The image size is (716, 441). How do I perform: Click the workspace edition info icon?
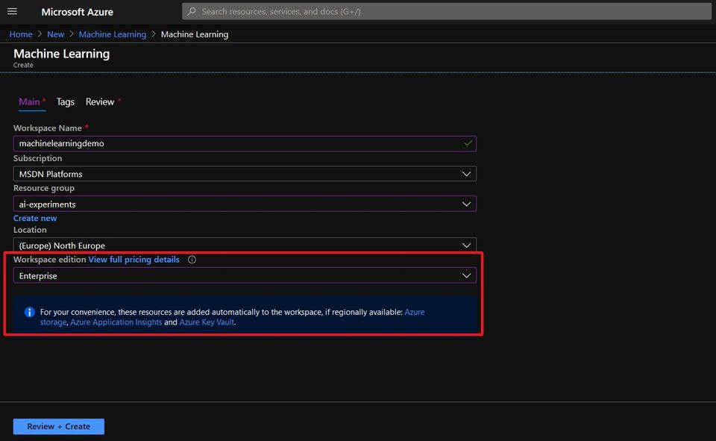tap(192, 260)
